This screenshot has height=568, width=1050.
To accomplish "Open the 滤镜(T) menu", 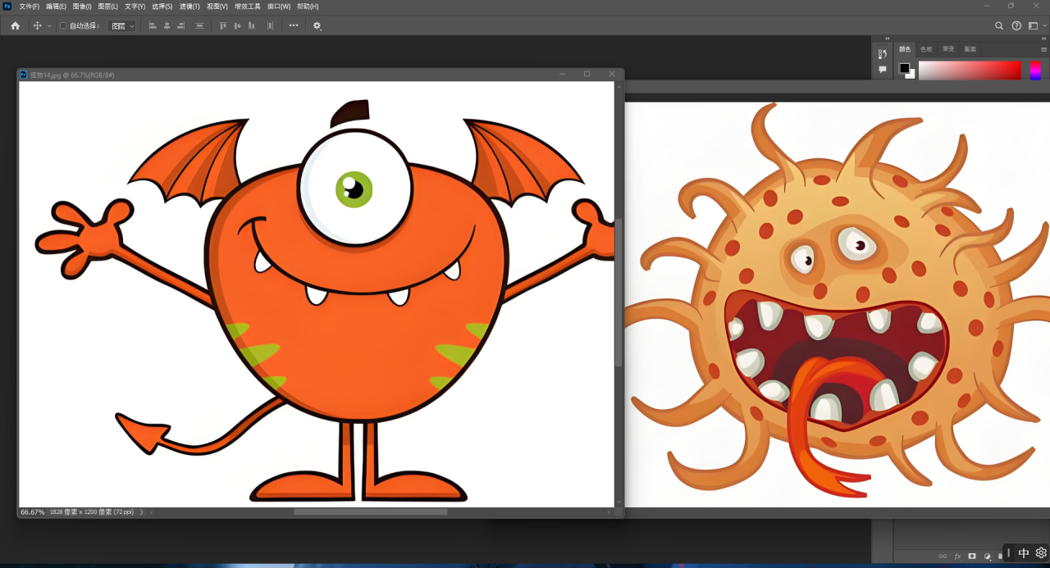I will (x=189, y=7).
